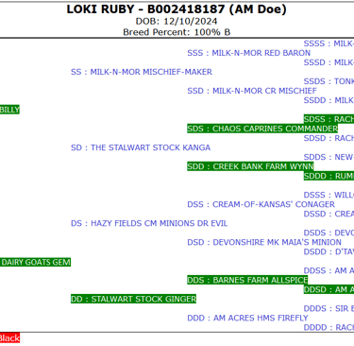Click DD : STALWART STOCK GINGER entry
The height and width of the screenshot is (346, 354).
133,299
